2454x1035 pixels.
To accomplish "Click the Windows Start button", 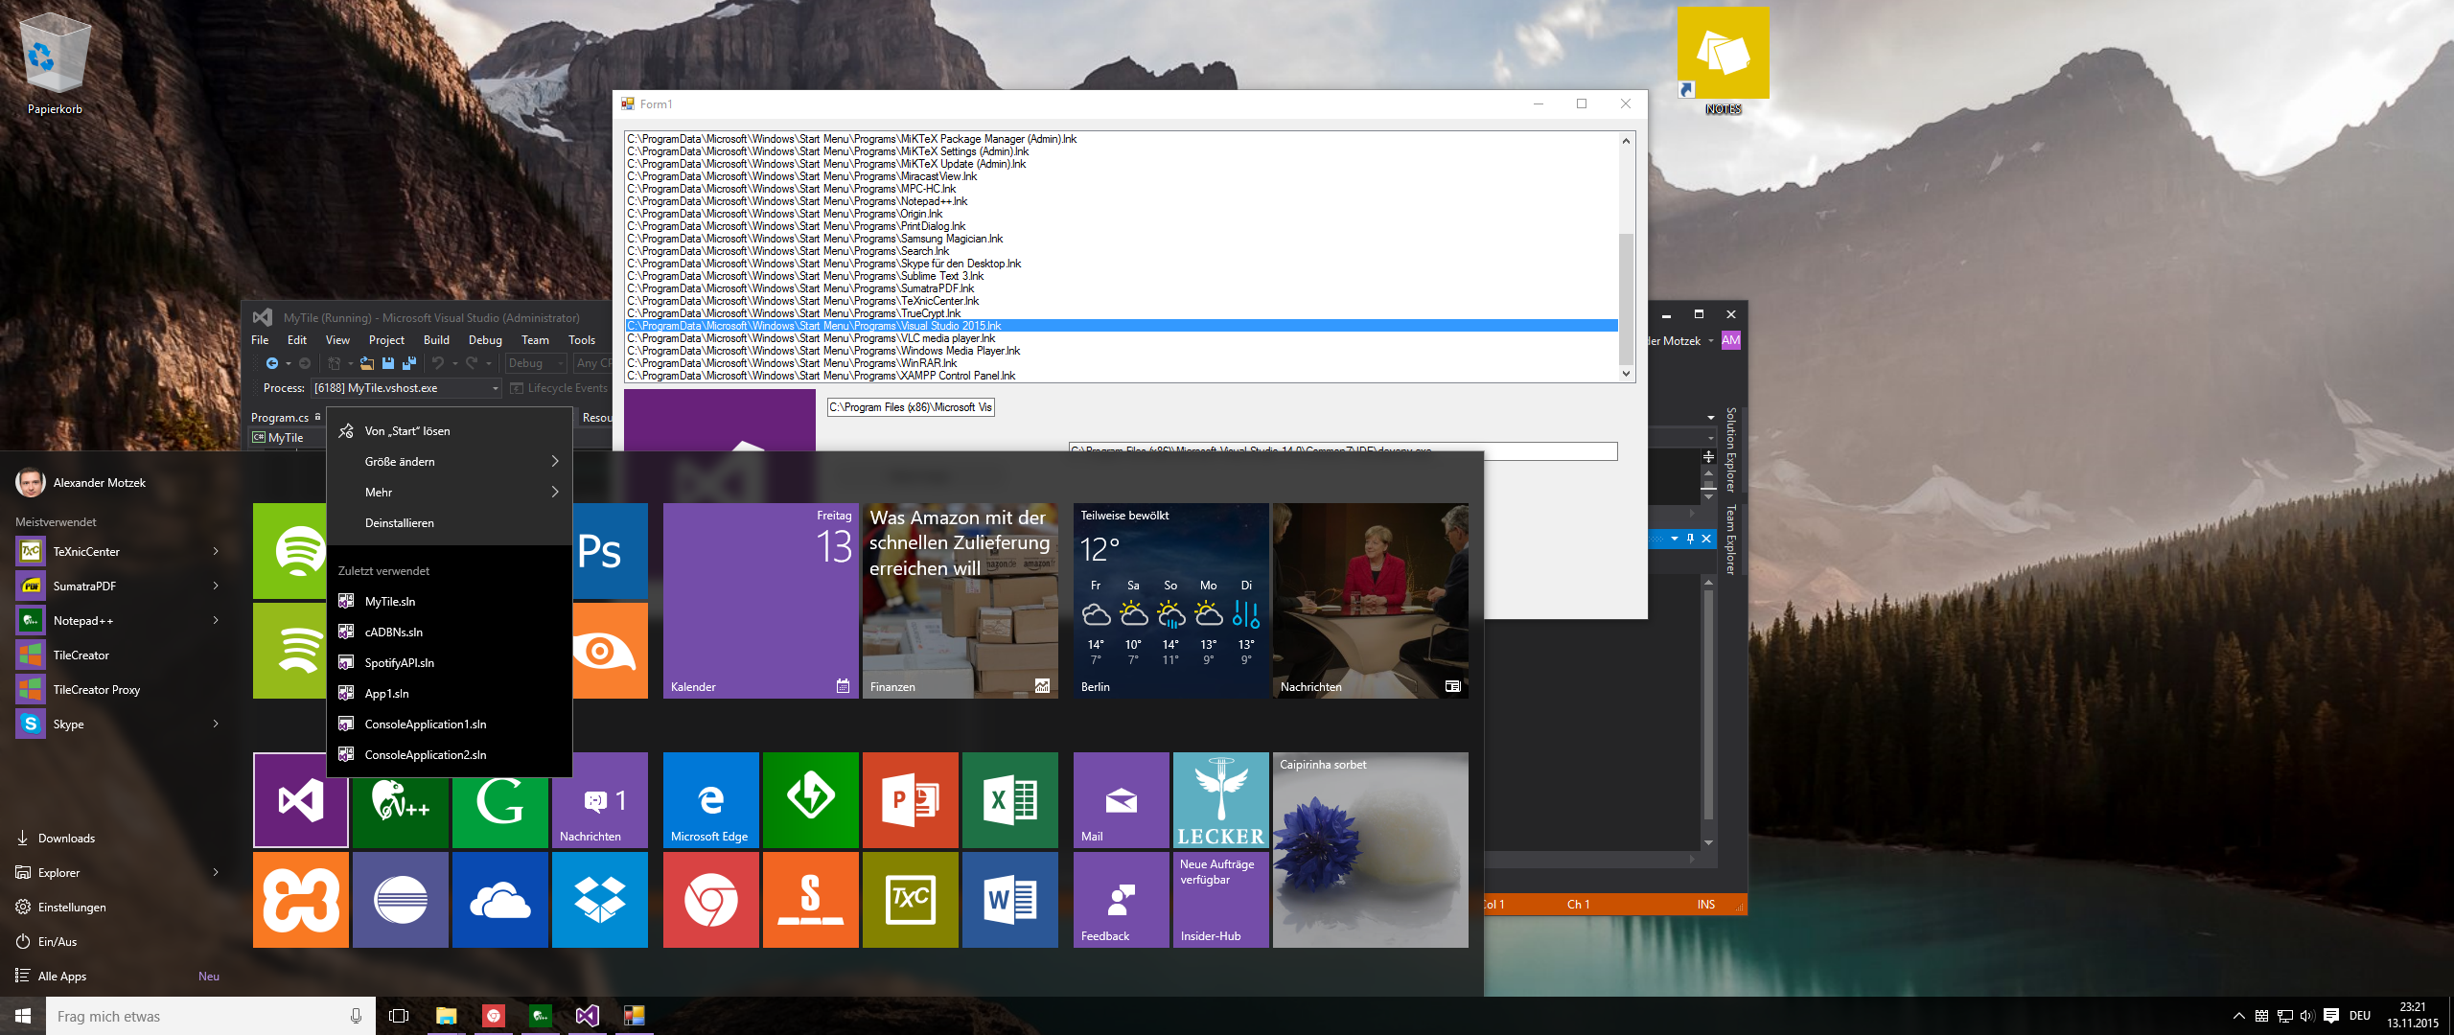I will [23, 1016].
